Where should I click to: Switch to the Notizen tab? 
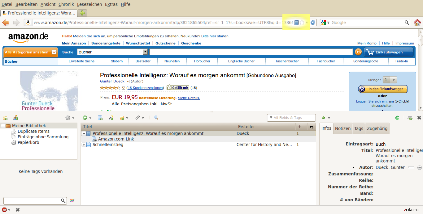pos(343,128)
